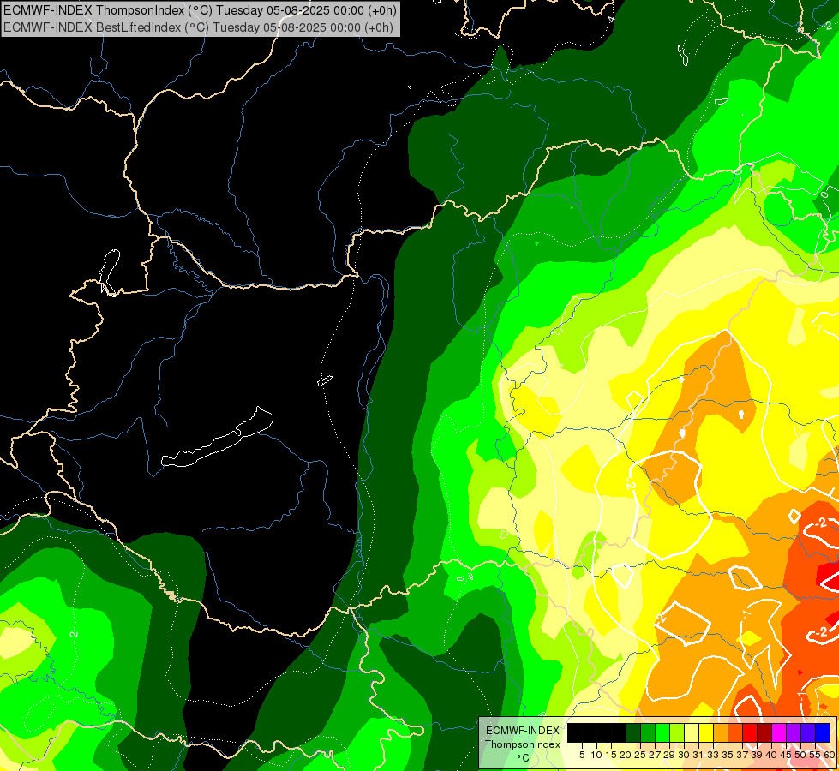Select the black swatch between 15 and 20
The image size is (839, 771).
coord(619,733)
